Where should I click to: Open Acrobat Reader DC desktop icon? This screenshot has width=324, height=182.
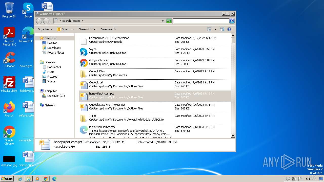9,36
